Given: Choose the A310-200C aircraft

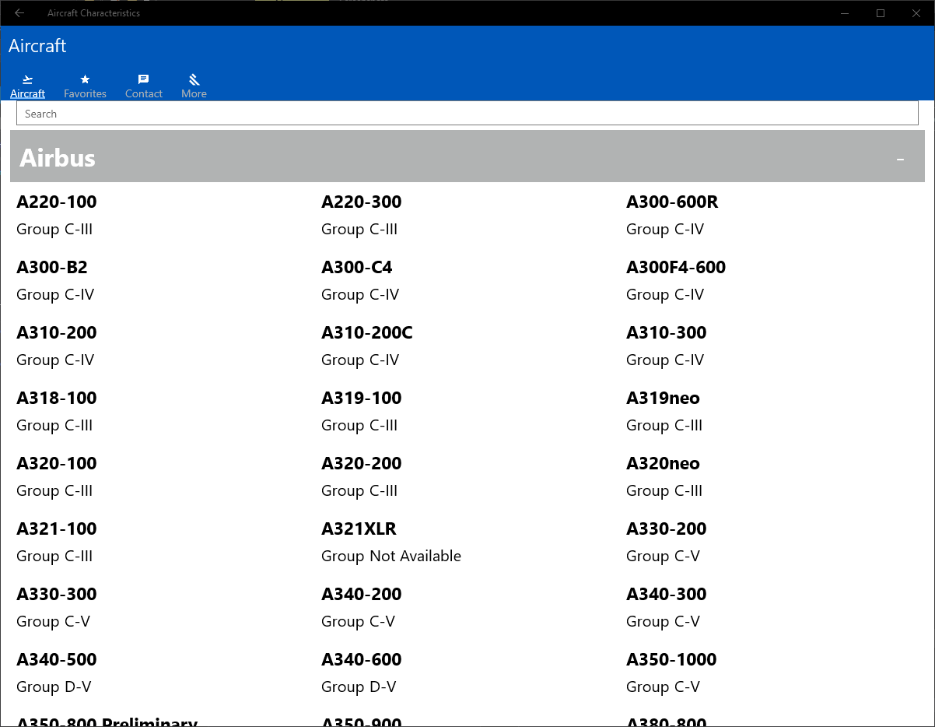Looking at the screenshot, I should [x=367, y=333].
